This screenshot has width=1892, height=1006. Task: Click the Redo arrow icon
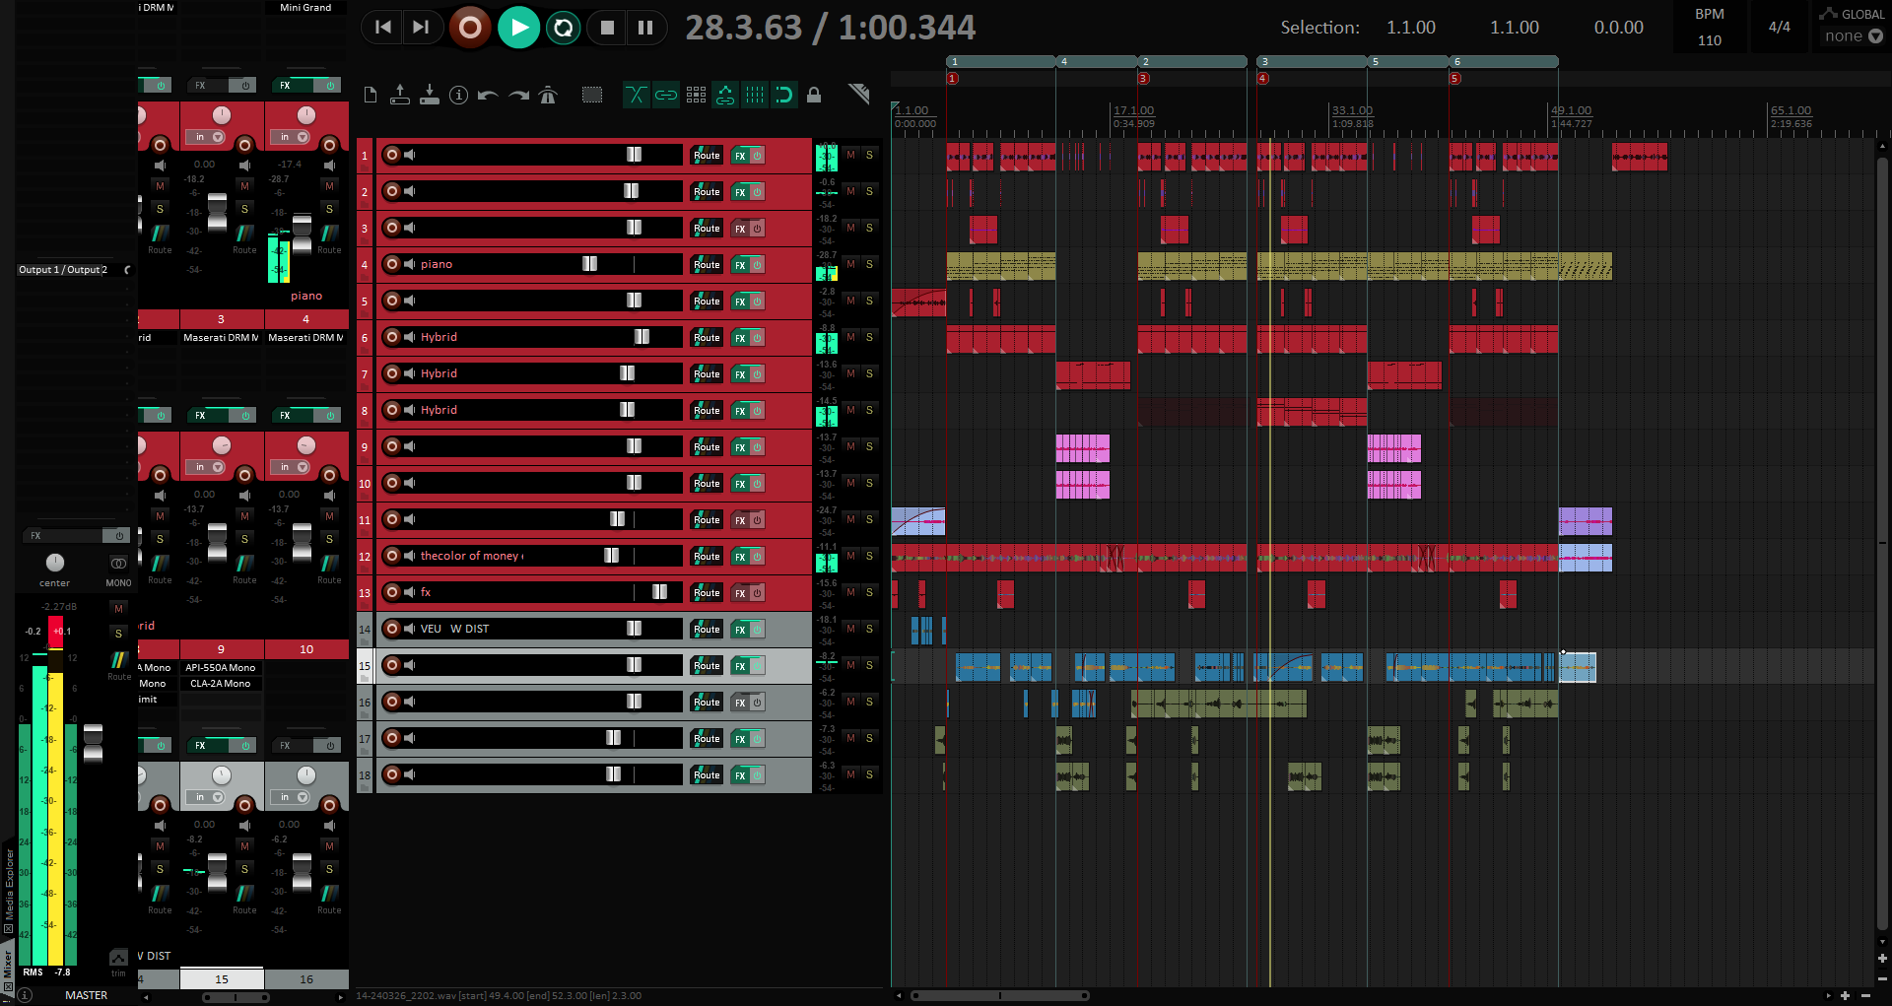point(518,95)
